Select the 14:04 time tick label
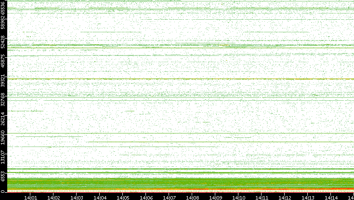The image size is (354, 200). (x=100, y=198)
